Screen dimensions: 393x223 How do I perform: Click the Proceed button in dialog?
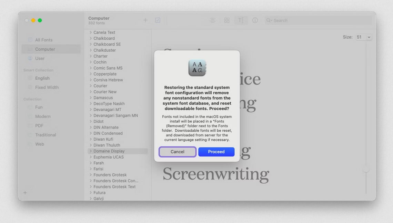[x=216, y=152]
